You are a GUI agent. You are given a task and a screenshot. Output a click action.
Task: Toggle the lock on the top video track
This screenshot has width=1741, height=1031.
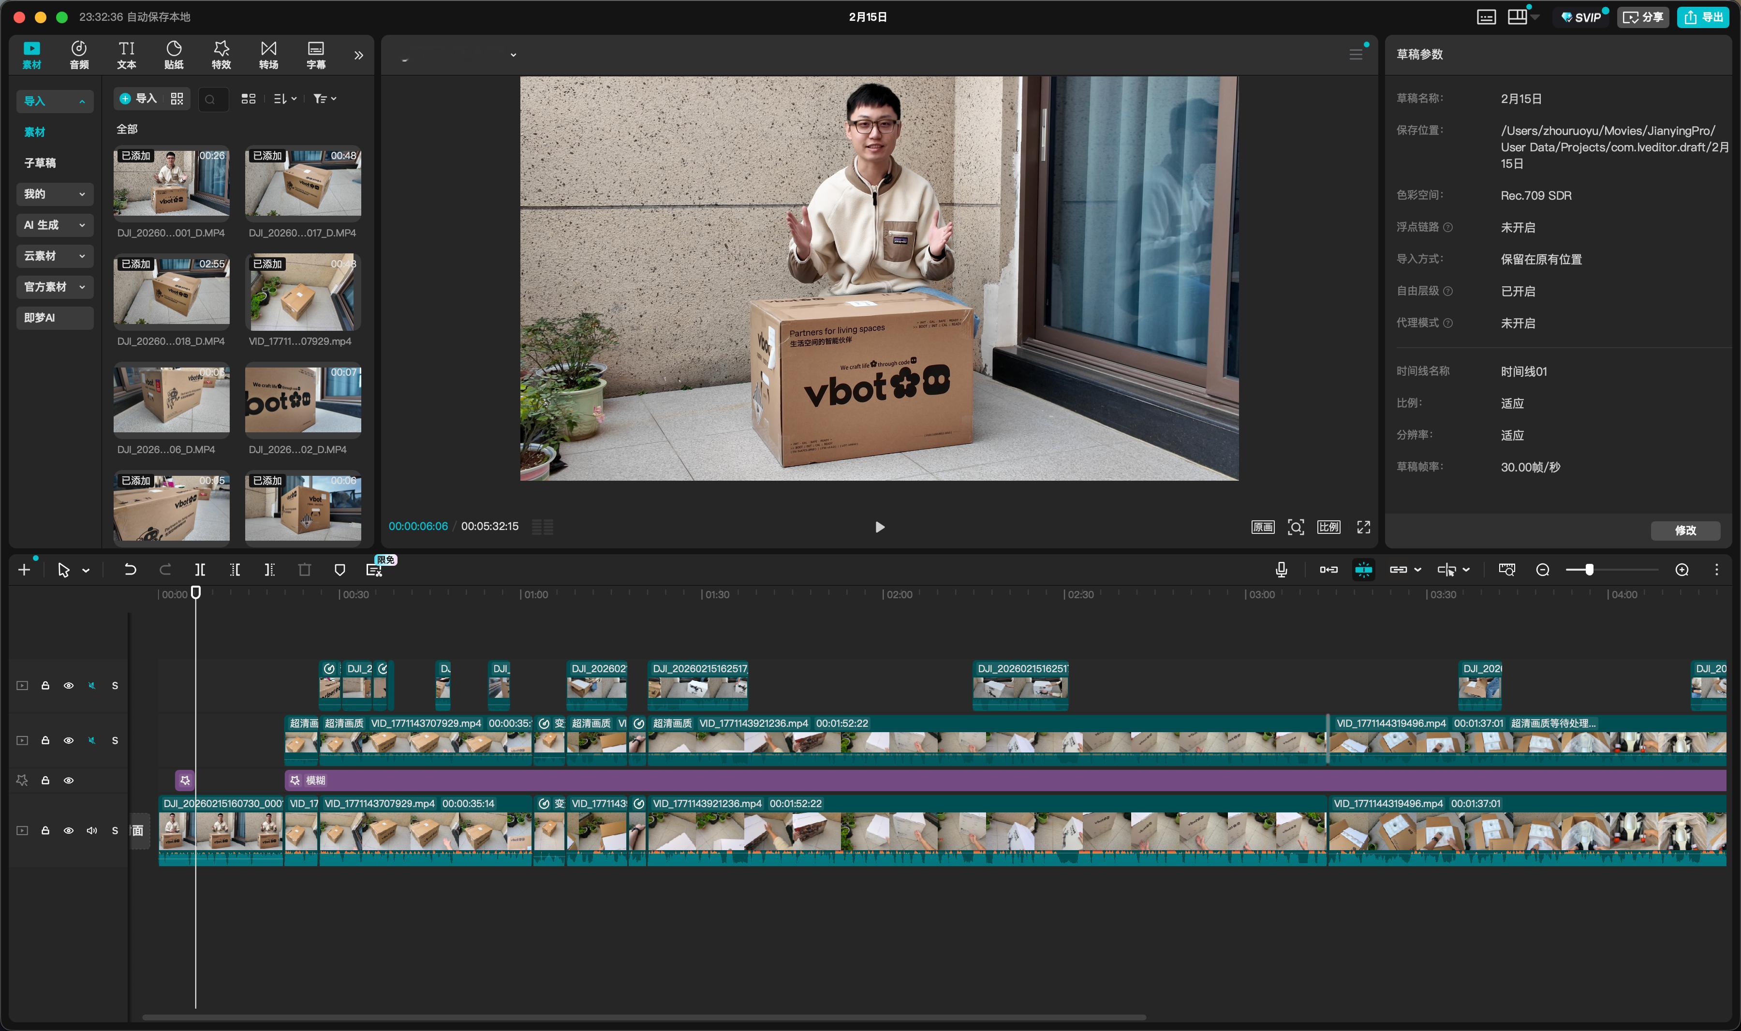click(x=45, y=686)
